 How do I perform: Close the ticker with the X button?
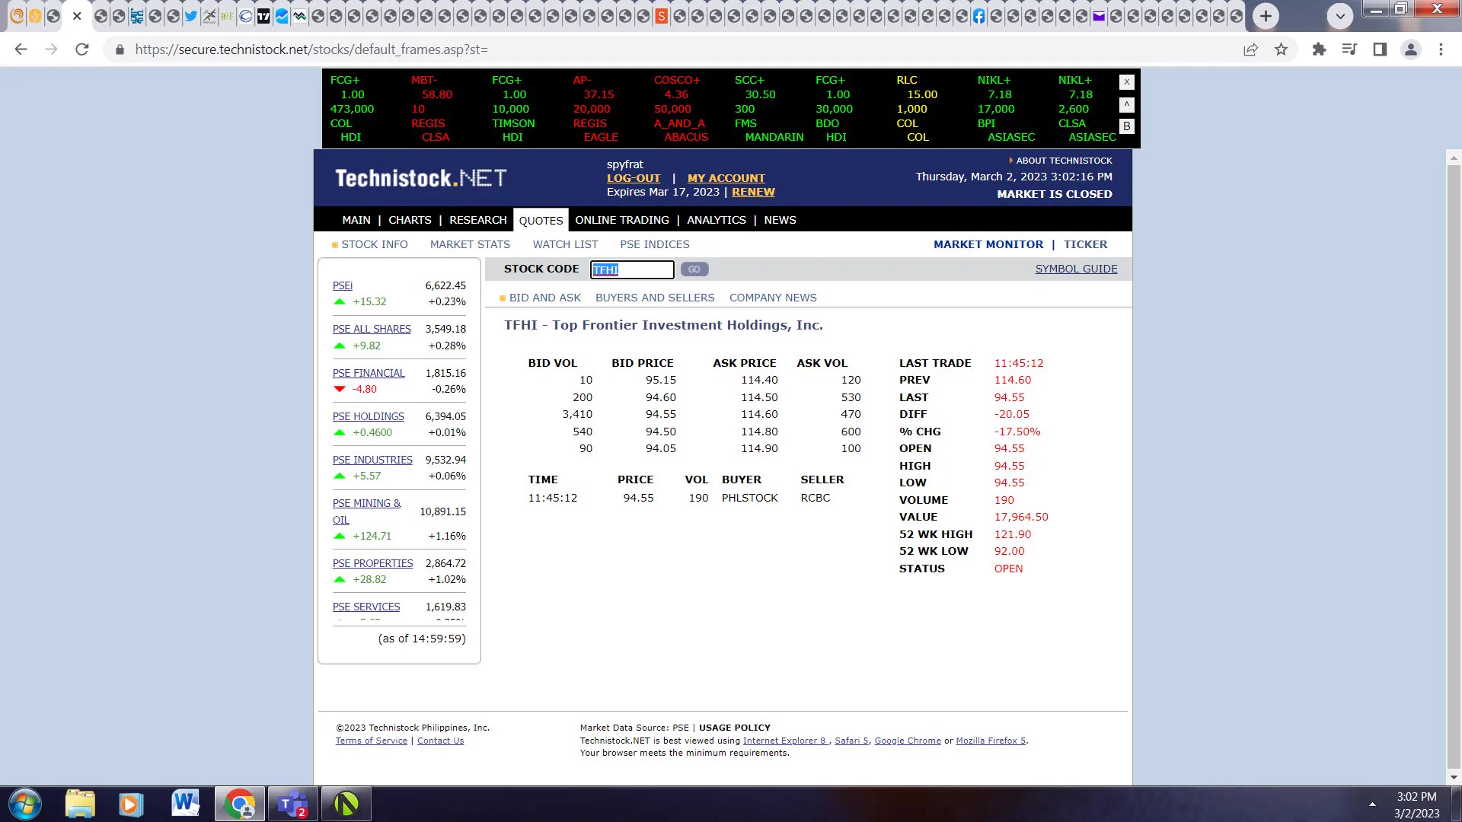coord(1127,81)
